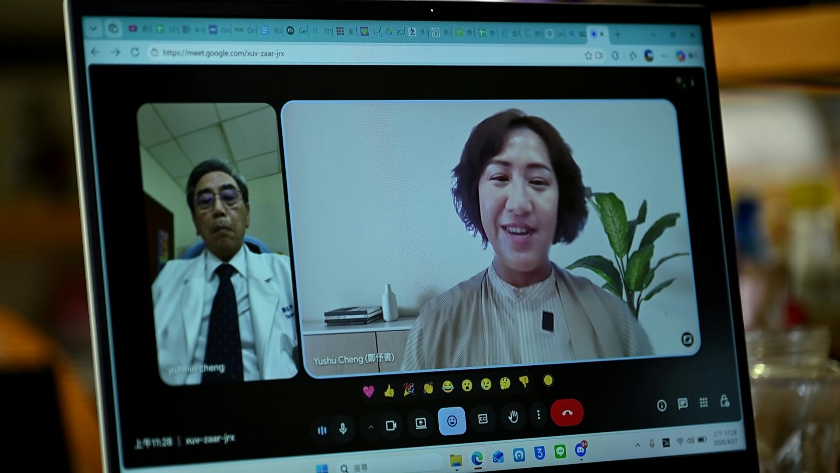
Task: Switch to the '1-1' browser tab
Action: tap(370, 32)
